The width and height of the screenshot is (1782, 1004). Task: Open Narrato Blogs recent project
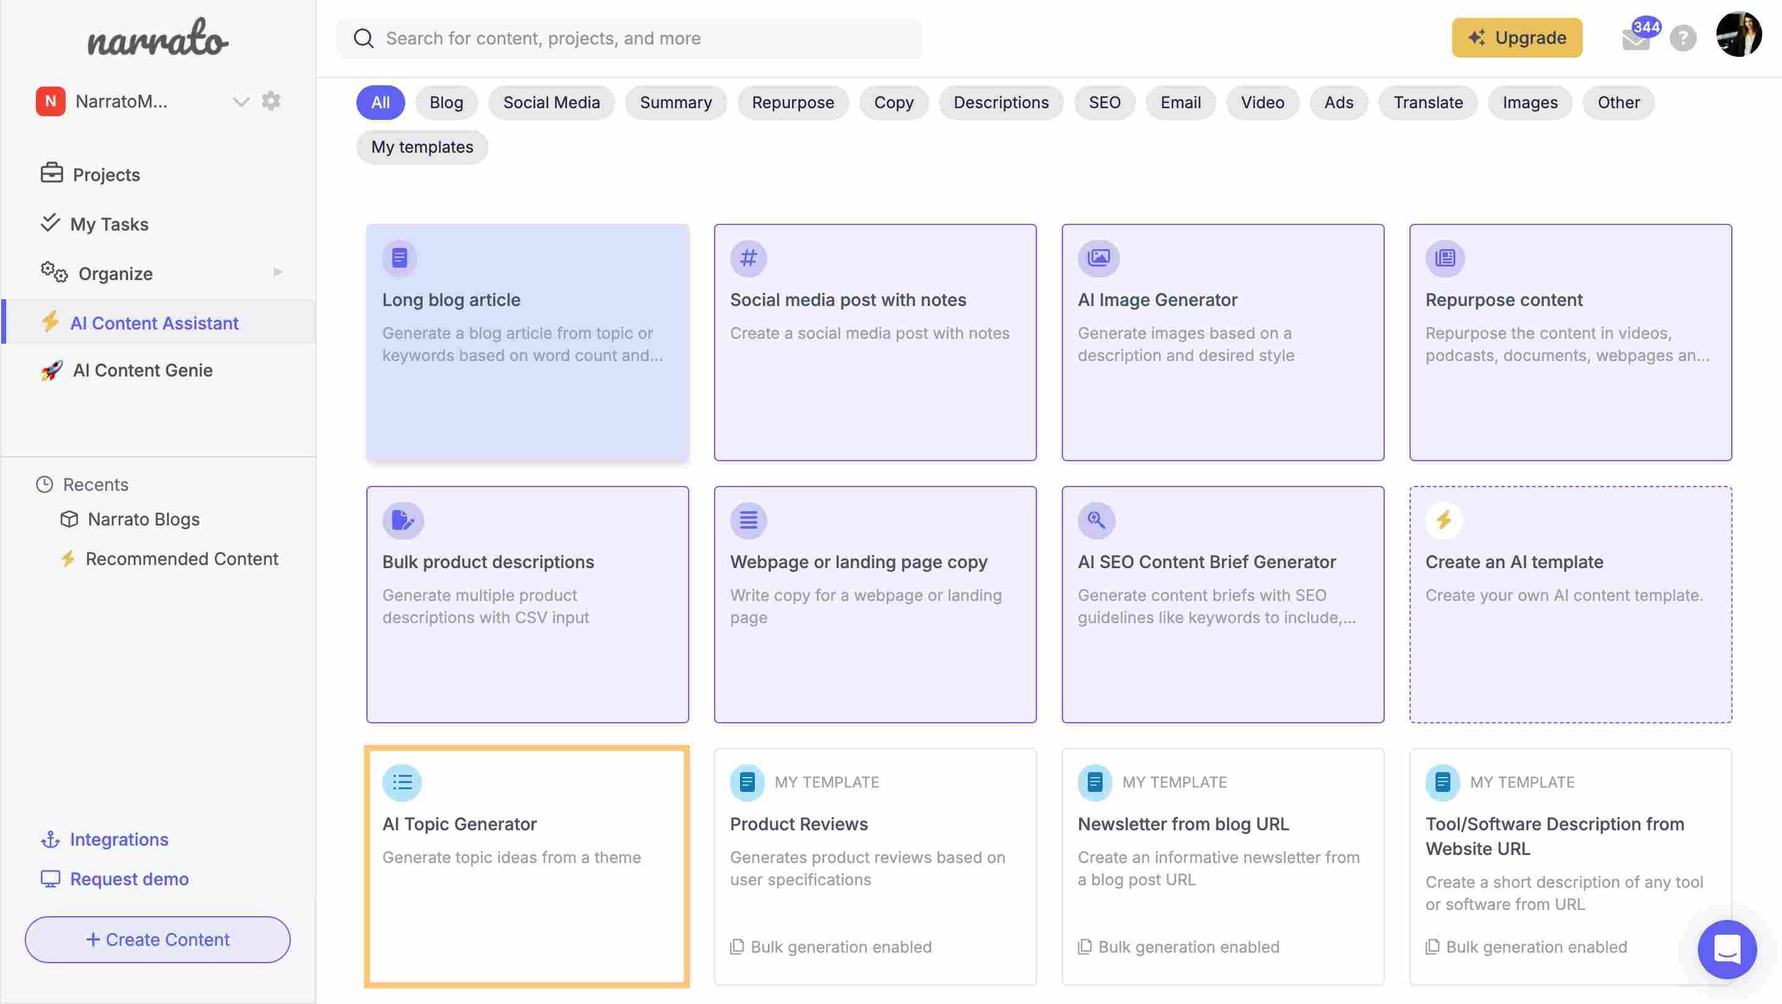click(143, 519)
